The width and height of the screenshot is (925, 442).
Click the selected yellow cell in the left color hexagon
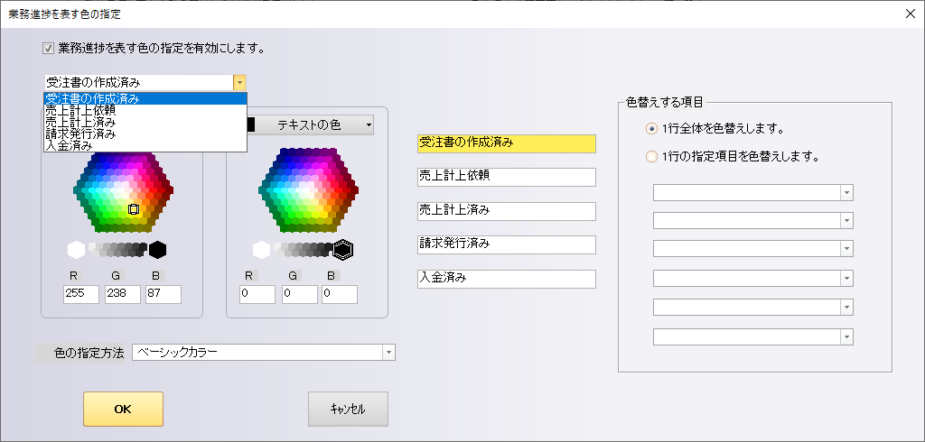click(x=134, y=209)
